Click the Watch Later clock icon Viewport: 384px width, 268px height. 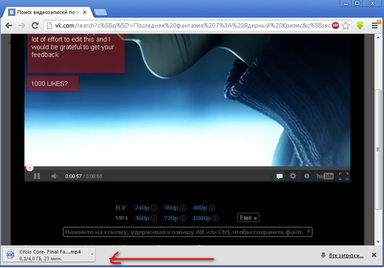[x=307, y=176]
